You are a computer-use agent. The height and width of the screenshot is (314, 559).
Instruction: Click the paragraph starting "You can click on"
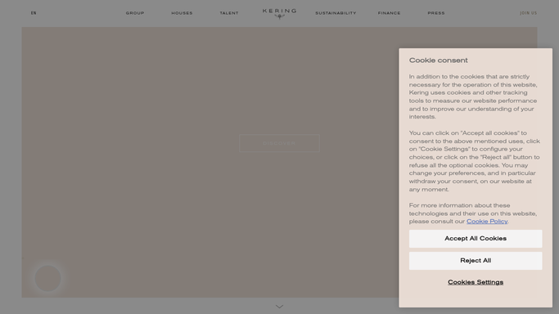[x=474, y=161]
